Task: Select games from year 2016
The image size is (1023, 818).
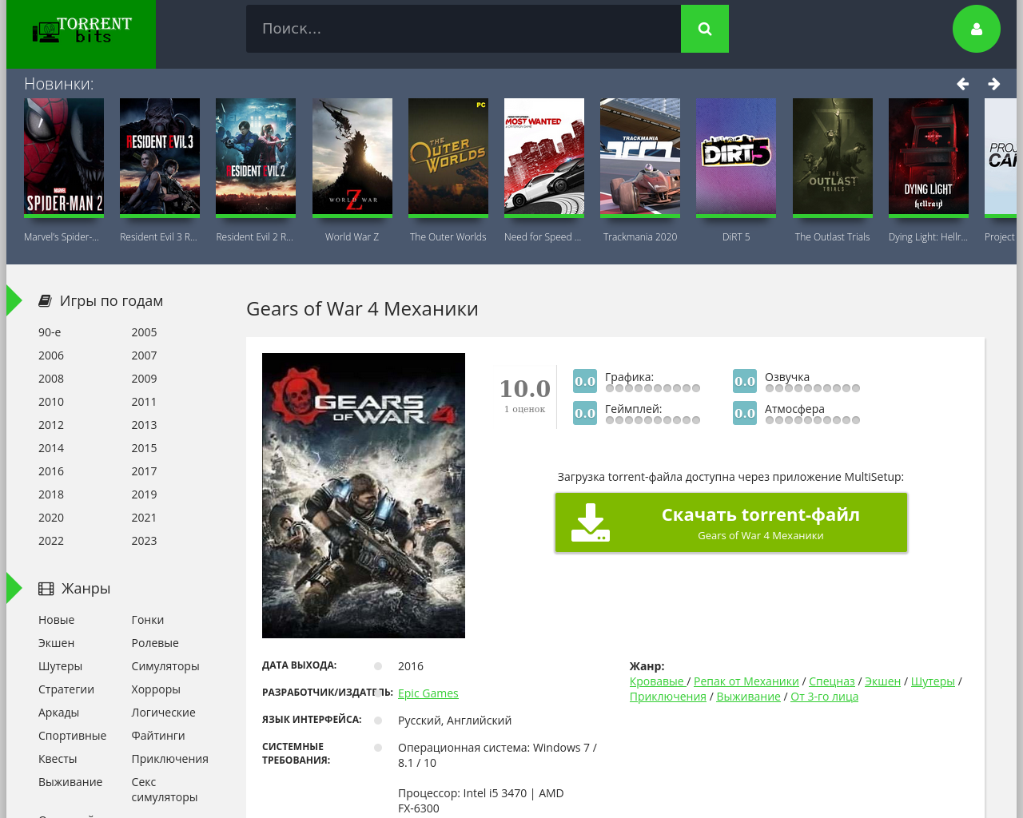Action: point(51,471)
